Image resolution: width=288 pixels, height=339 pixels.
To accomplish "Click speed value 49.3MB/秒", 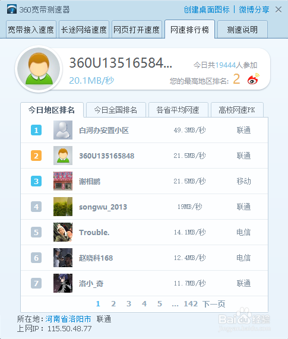I will point(189,130).
